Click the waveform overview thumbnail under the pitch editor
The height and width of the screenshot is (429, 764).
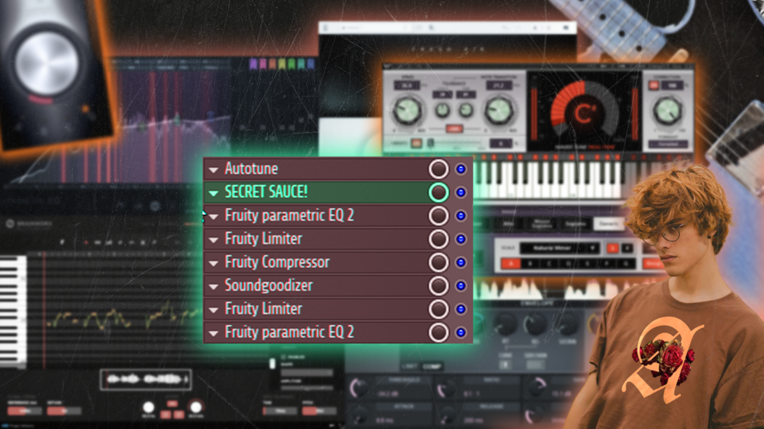point(145,380)
